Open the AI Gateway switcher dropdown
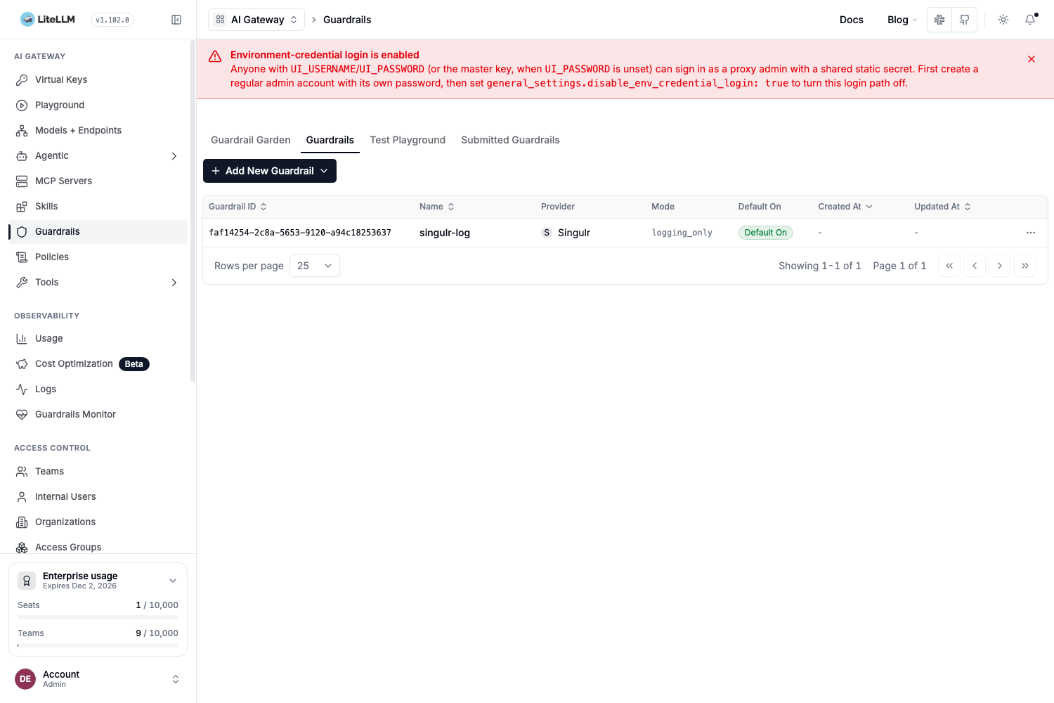Image resolution: width=1054 pixels, height=703 pixels. point(256,20)
